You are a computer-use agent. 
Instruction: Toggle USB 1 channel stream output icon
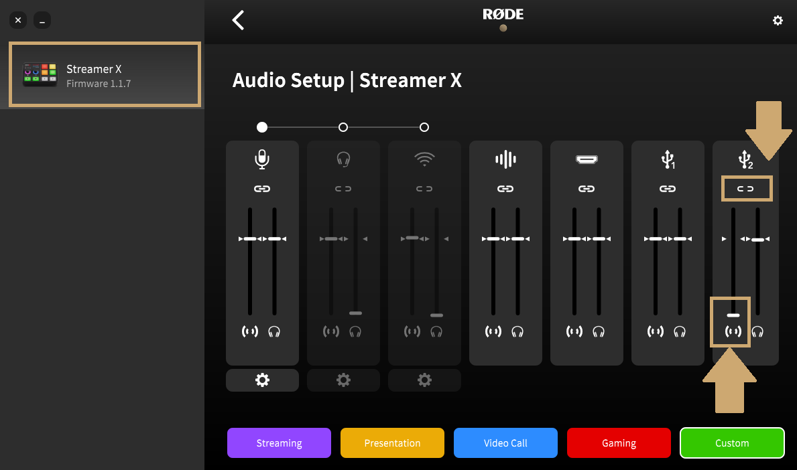(x=656, y=332)
